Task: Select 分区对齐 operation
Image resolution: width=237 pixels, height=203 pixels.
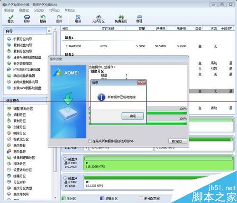Action: tap(17, 182)
